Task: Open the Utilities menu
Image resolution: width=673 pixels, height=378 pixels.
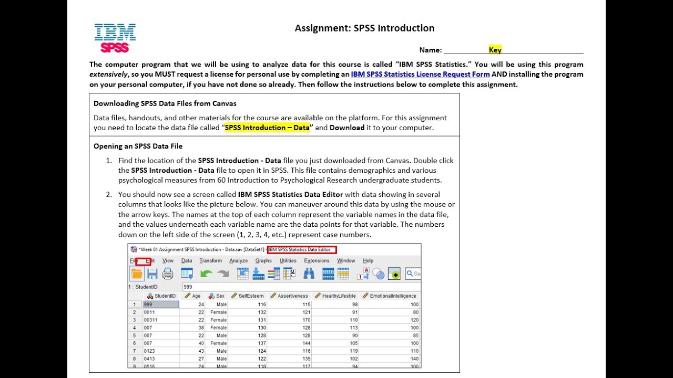Action: [288, 260]
